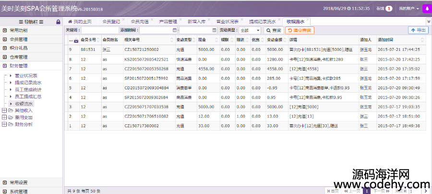This screenshot has width=432, height=194.
Task: Expand the 我的账户 account menu
Action: point(409,9)
